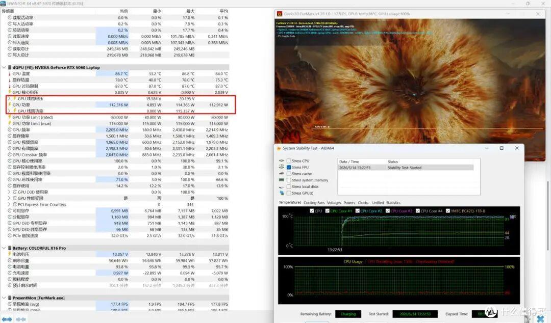Switch to the Cooling Fans tab
The width and height of the screenshot is (551, 323).
(x=314, y=203)
